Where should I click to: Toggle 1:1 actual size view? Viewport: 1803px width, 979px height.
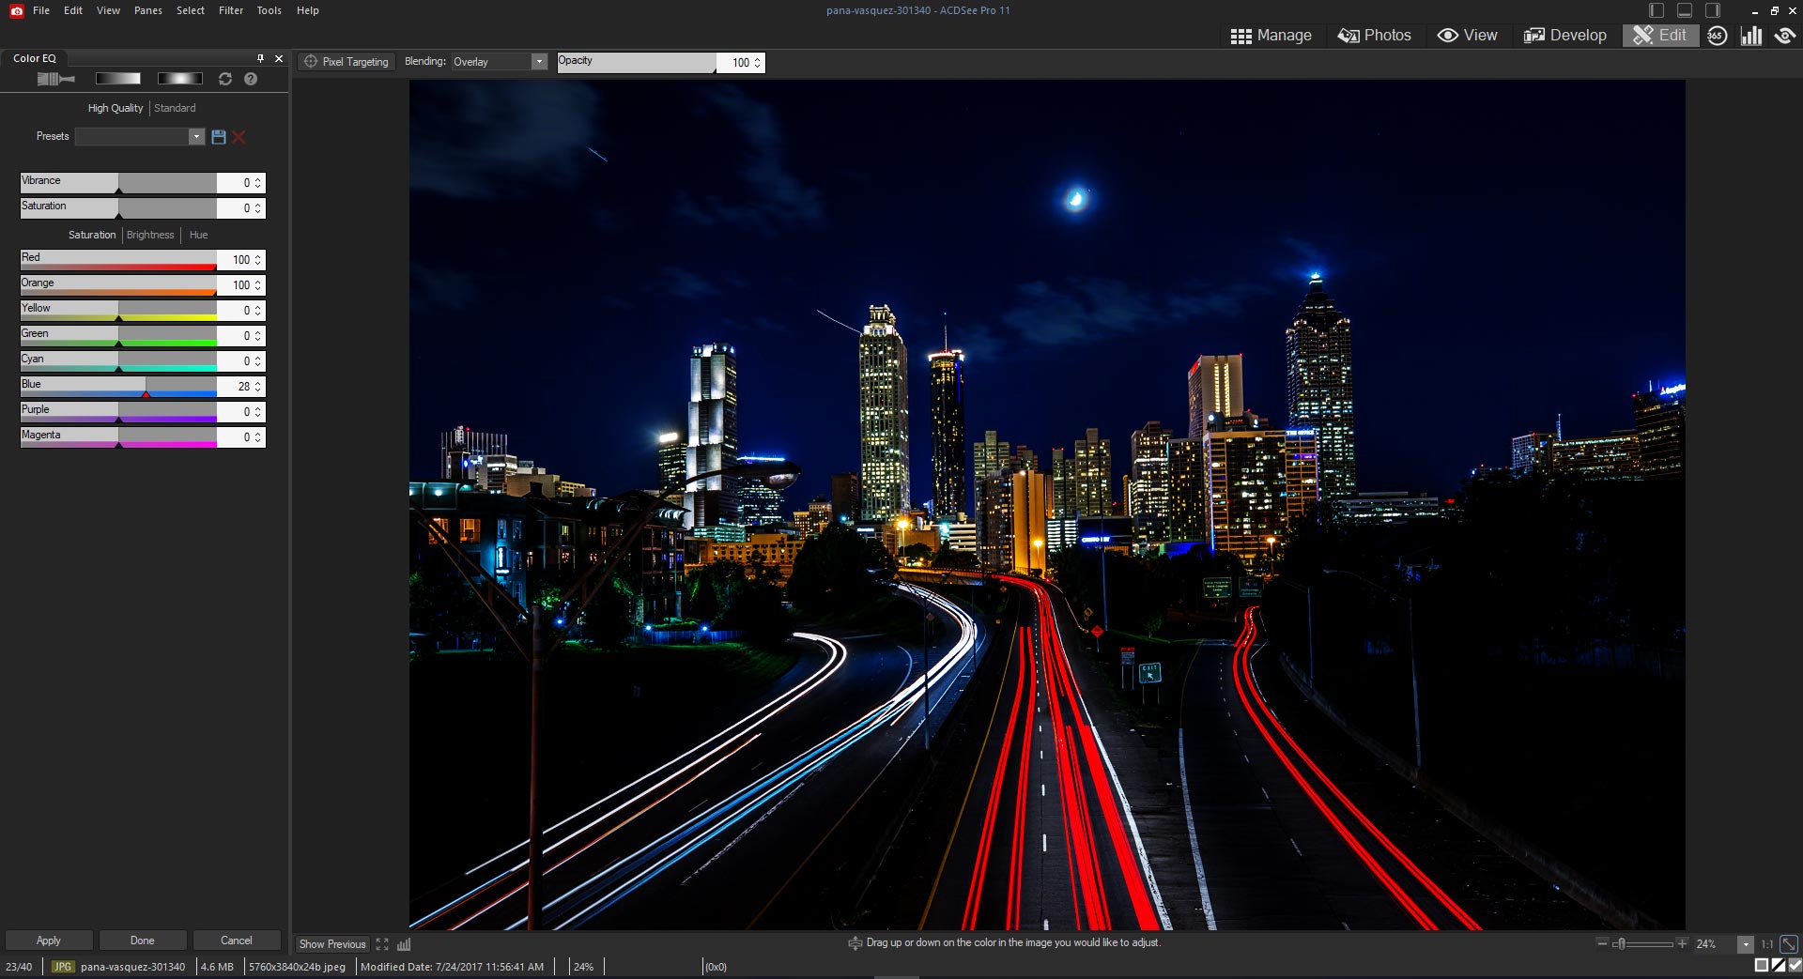(1766, 944)
